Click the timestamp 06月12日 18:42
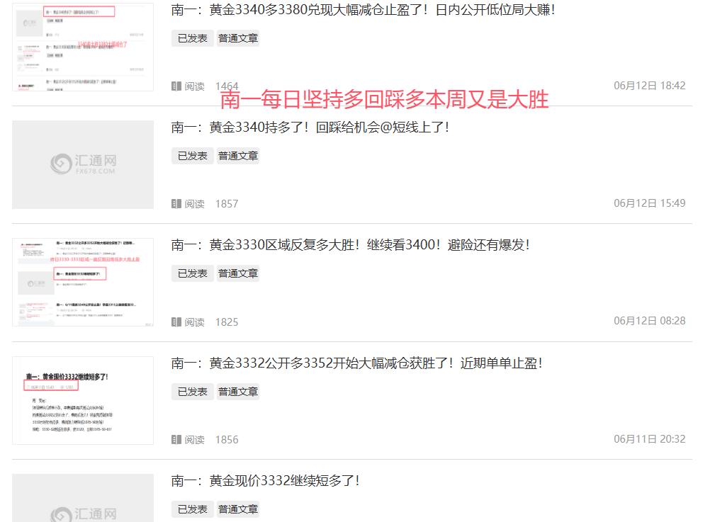715x522 pixels. (x=649, y=86)
